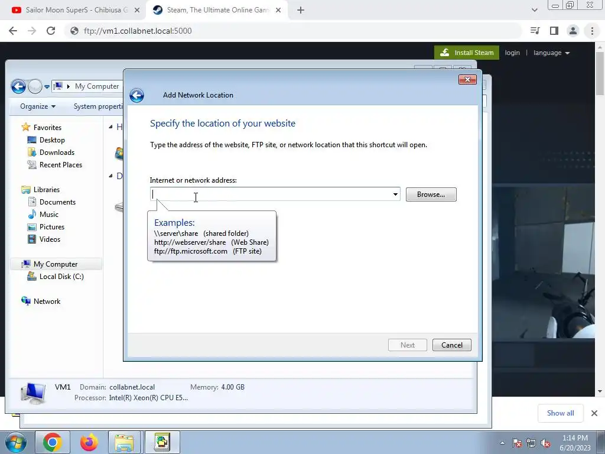
Task: Open the Windows Start menu
Action: (x=16, y=442)
